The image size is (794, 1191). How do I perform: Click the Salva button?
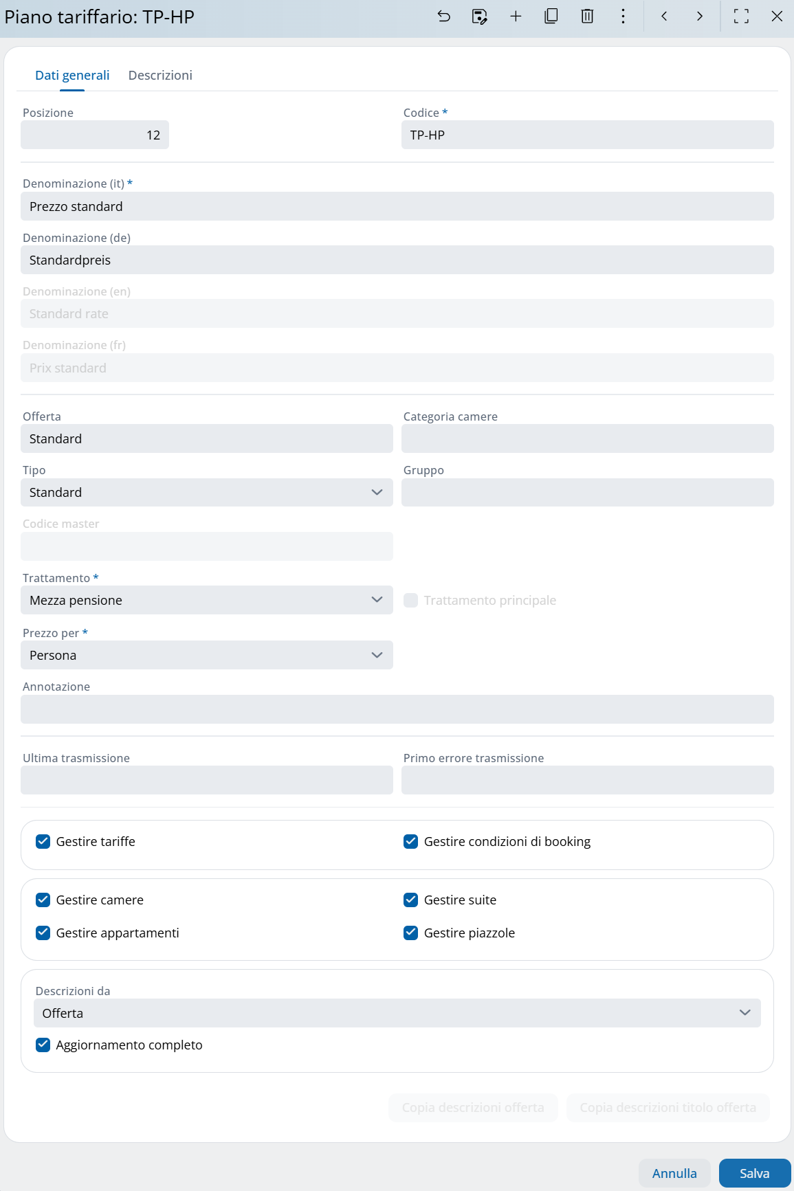pyautogui.click(x=754, y=1173)
